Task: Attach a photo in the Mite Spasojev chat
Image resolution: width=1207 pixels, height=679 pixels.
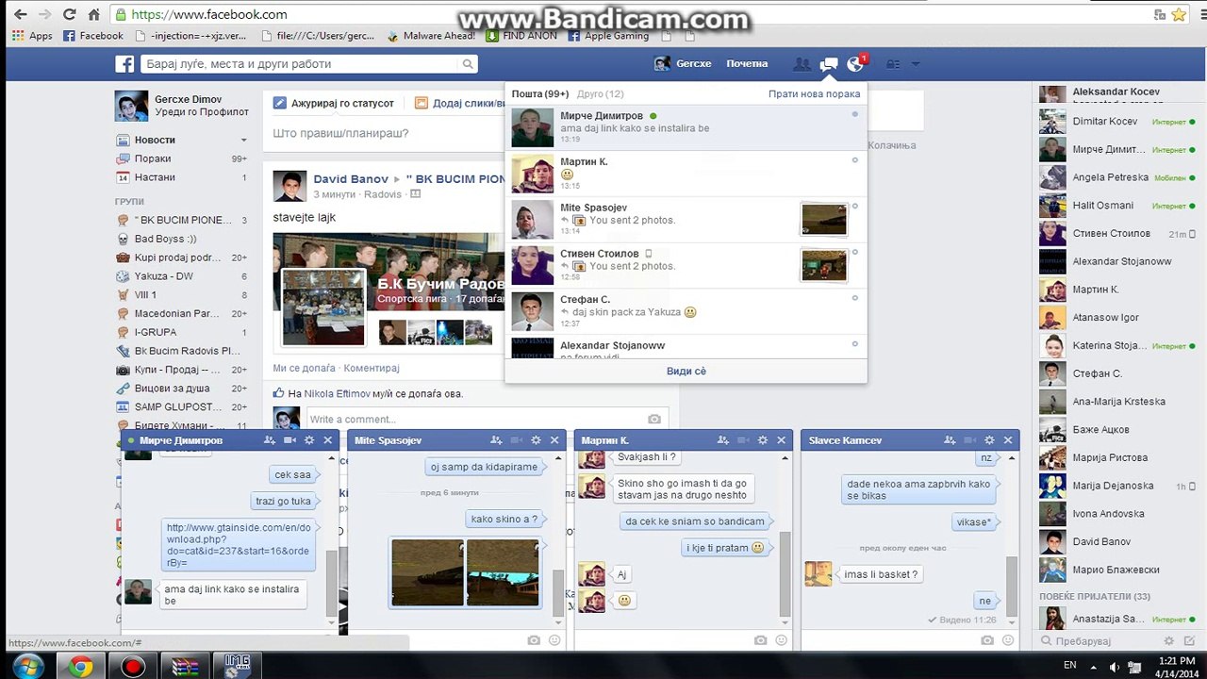Action: [534, 640]
